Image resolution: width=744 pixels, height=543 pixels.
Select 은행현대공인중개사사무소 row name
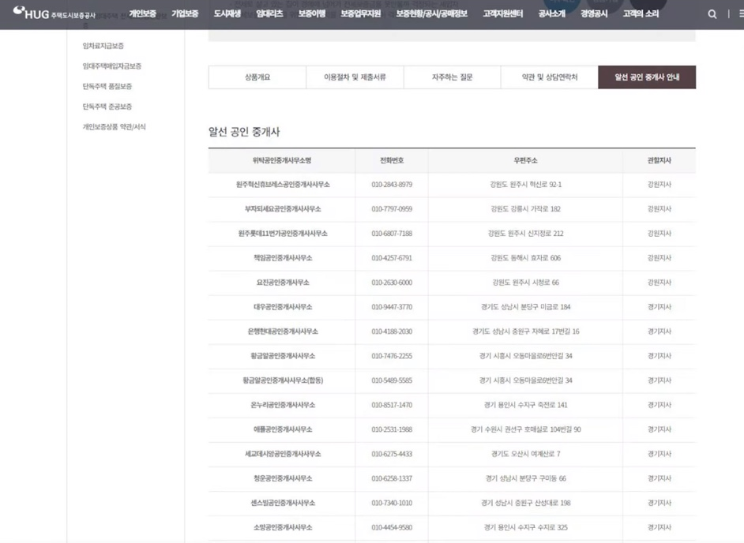283,331
